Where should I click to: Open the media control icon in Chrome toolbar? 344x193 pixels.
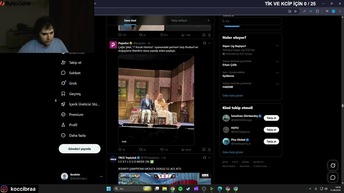[x=327, y=11]
